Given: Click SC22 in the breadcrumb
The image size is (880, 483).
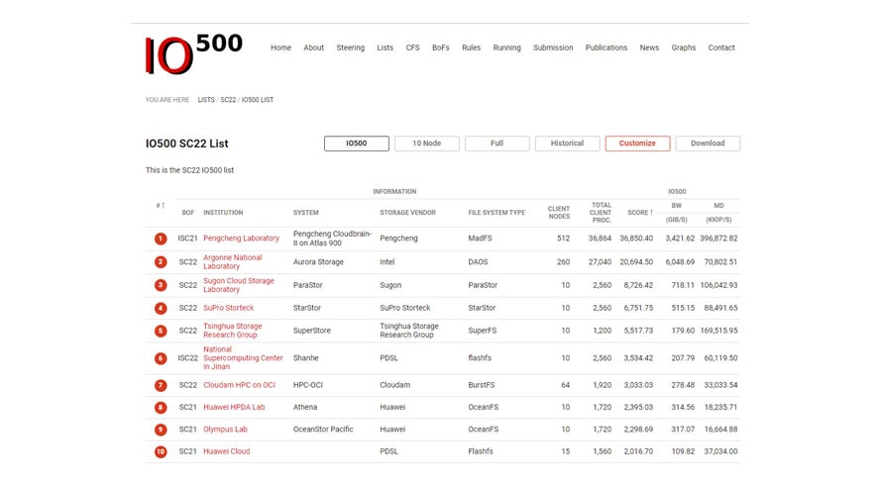Looking at the screenshot, I should point(228,100).
